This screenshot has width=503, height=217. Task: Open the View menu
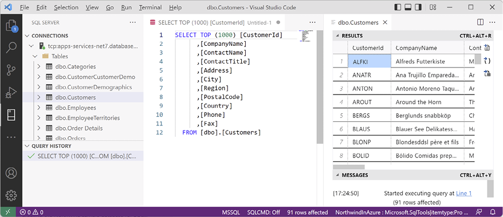coord(92,7)
